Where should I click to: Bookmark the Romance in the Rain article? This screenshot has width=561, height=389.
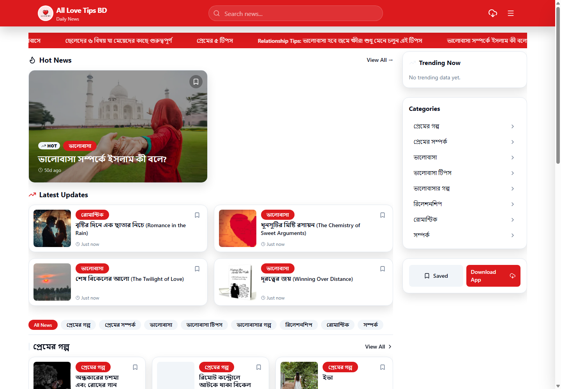(197, 215)
